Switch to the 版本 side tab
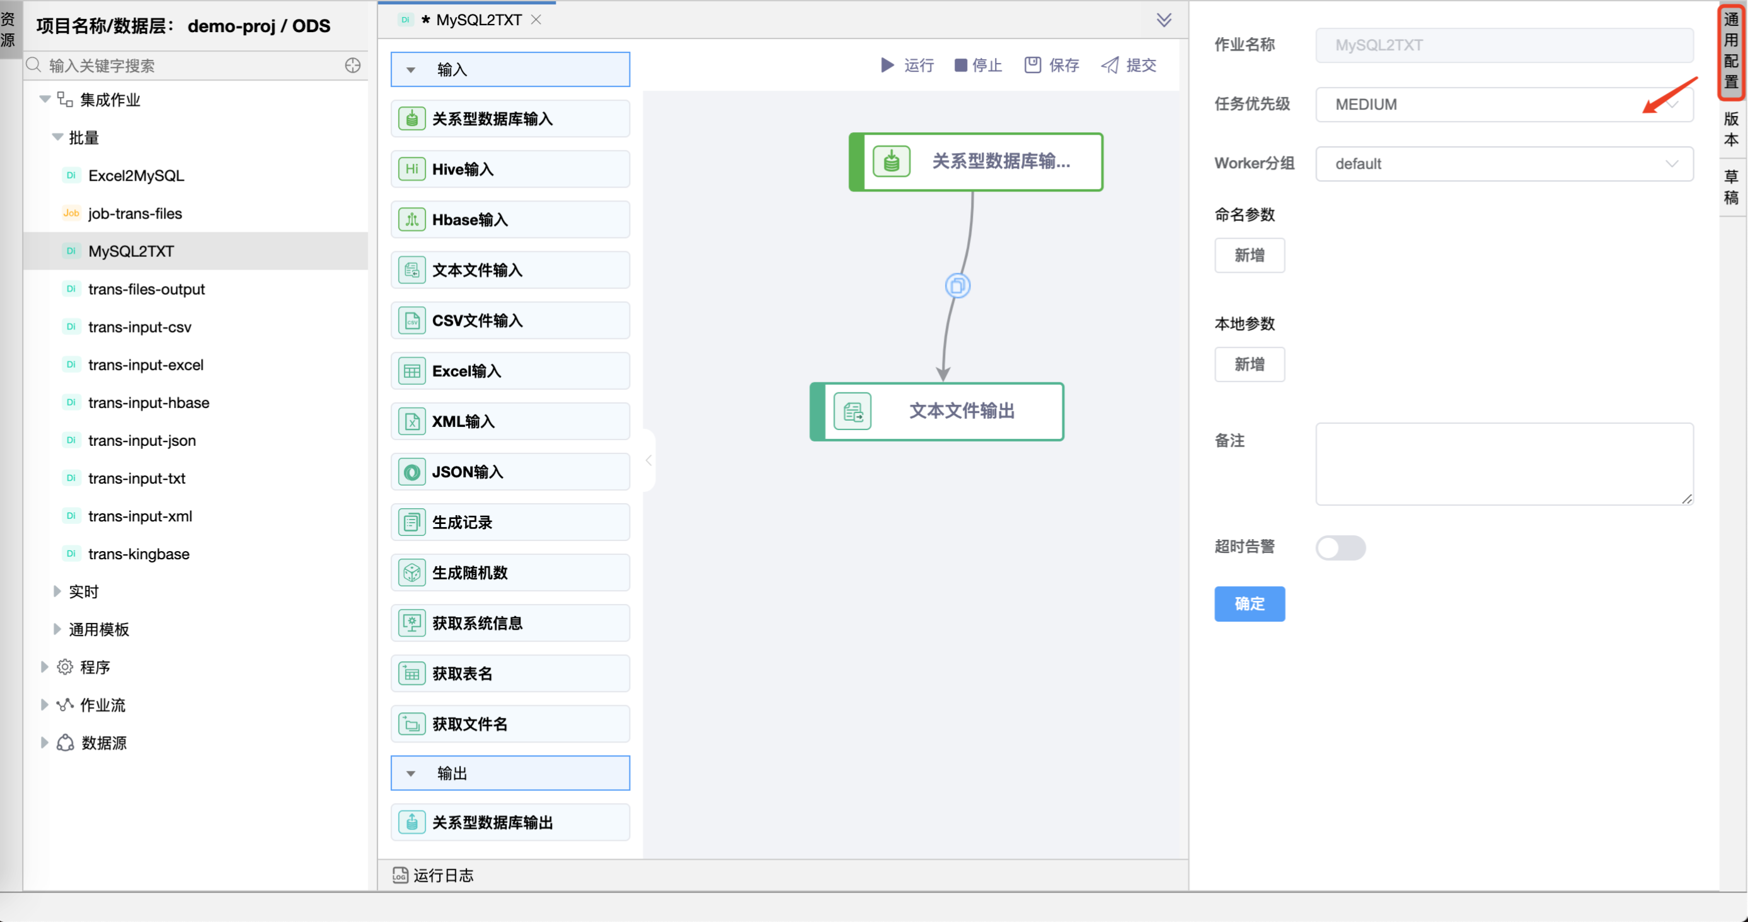 click(1731, 129)
